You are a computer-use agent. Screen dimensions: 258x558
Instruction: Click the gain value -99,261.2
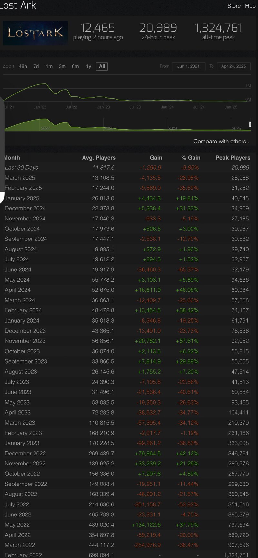coord(148,443)
